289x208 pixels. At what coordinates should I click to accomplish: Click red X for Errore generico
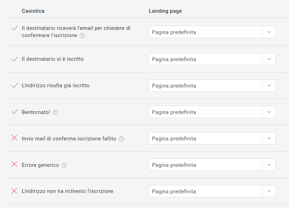pos(14,164)
